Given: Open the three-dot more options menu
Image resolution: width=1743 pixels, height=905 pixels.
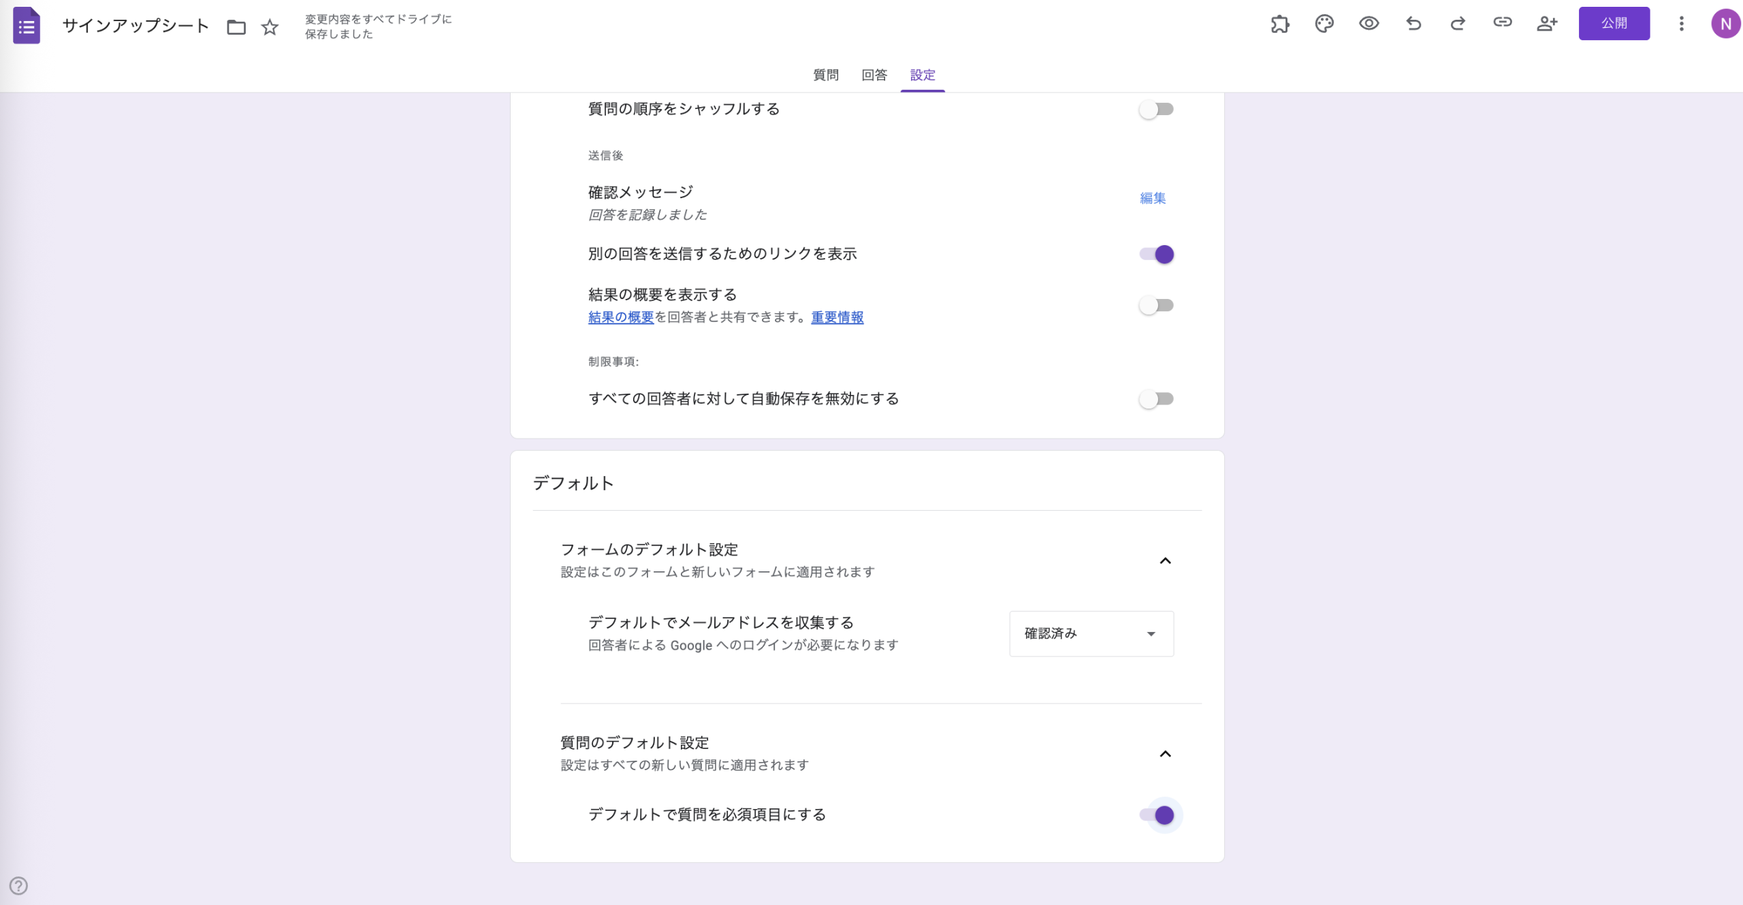Looking at the screenshot, I should tap(1681, 24).
